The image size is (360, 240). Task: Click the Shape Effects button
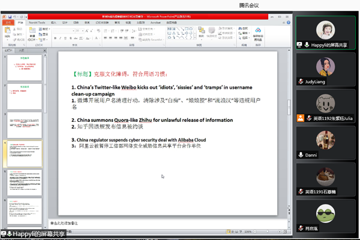(226, 38)
